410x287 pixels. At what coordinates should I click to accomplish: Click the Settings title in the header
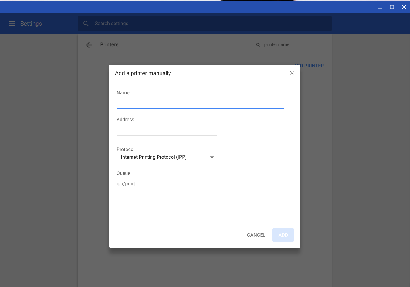[31, 24]
